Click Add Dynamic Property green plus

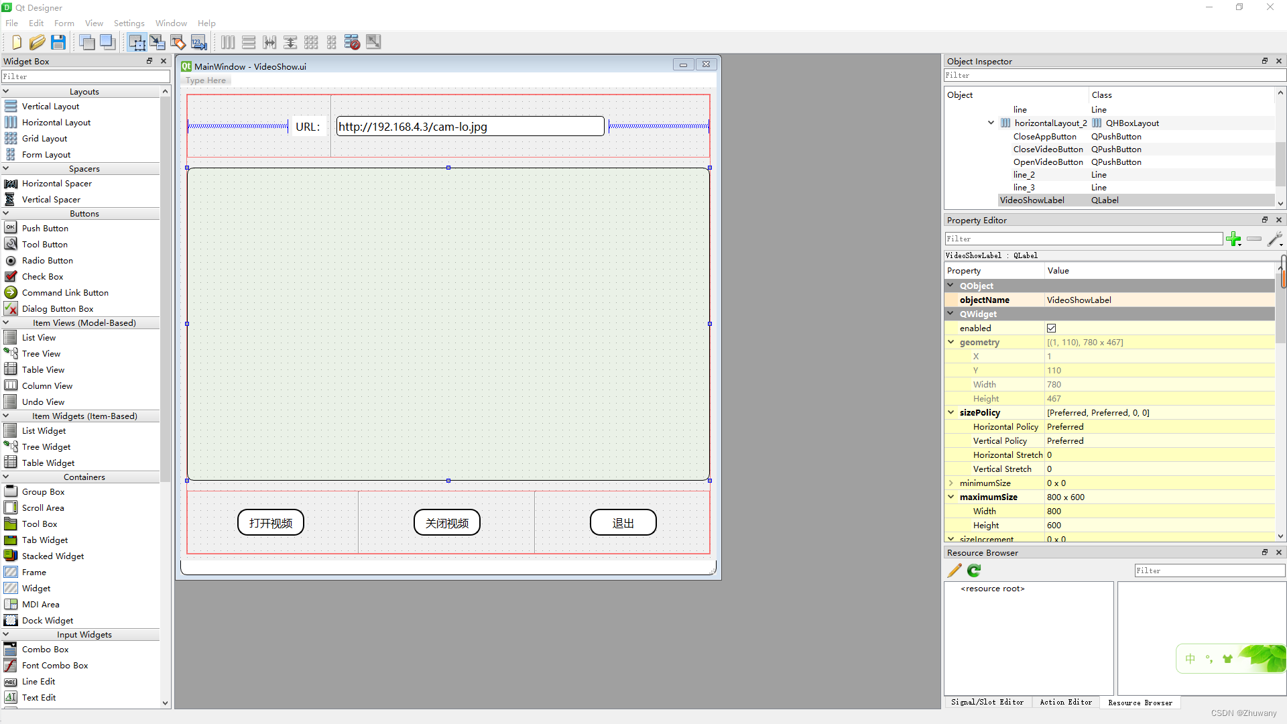[1233, 239]
